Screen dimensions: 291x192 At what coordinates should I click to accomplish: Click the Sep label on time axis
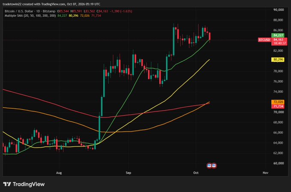tap(129, 173)
